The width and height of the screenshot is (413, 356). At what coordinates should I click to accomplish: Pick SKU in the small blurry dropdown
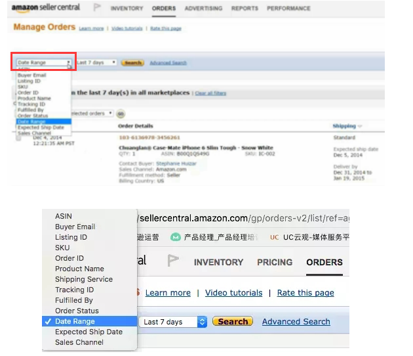[44, 87]
